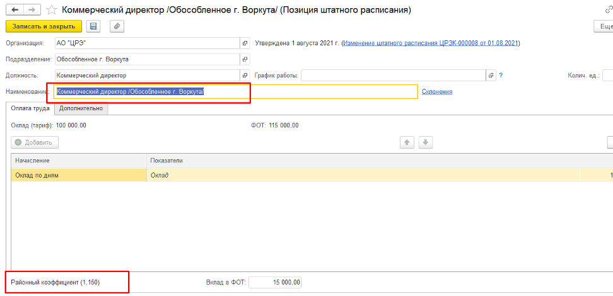613x296 pixels.
Task: Open attached files via the paperclip icon
Action: click(x=117, y=26)
